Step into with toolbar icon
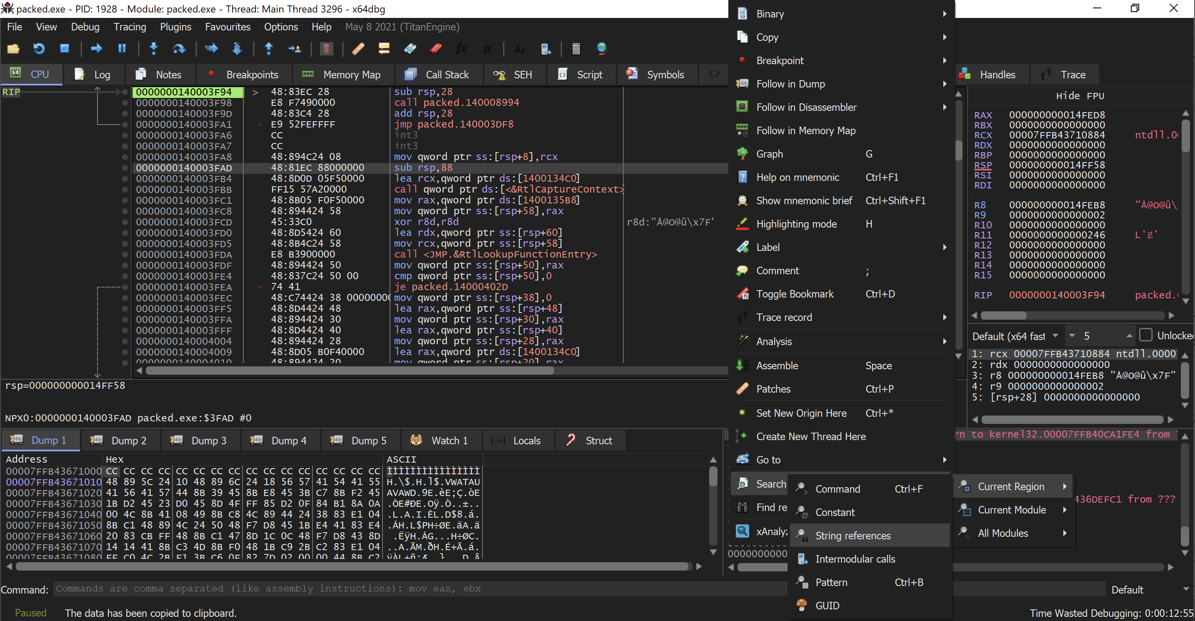Viewport: 1195px width, 621px height. 154,49
